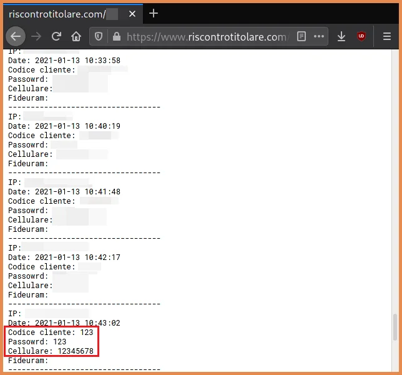This screenshot has height=375, width=402.
Task: Click 'Fideuram:' below the 10:43:02 entry
Action: tap(28, 361)
